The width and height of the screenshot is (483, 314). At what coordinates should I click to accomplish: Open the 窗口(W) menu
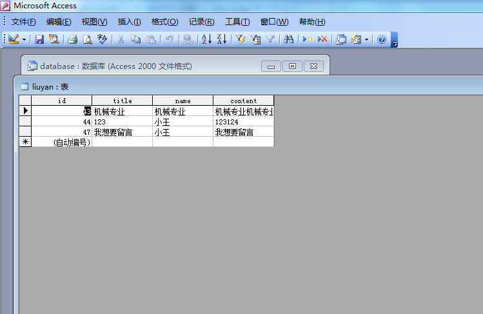click(x=274, y=22)
